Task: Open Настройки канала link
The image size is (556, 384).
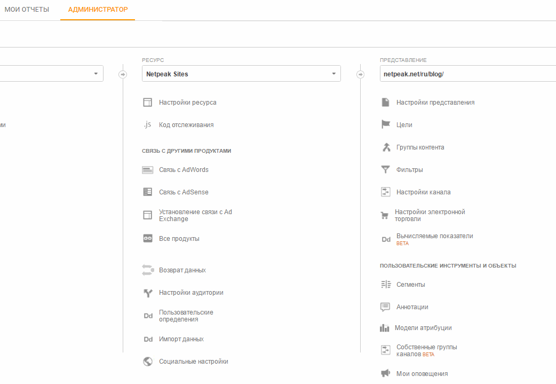Action: point(423,192)
